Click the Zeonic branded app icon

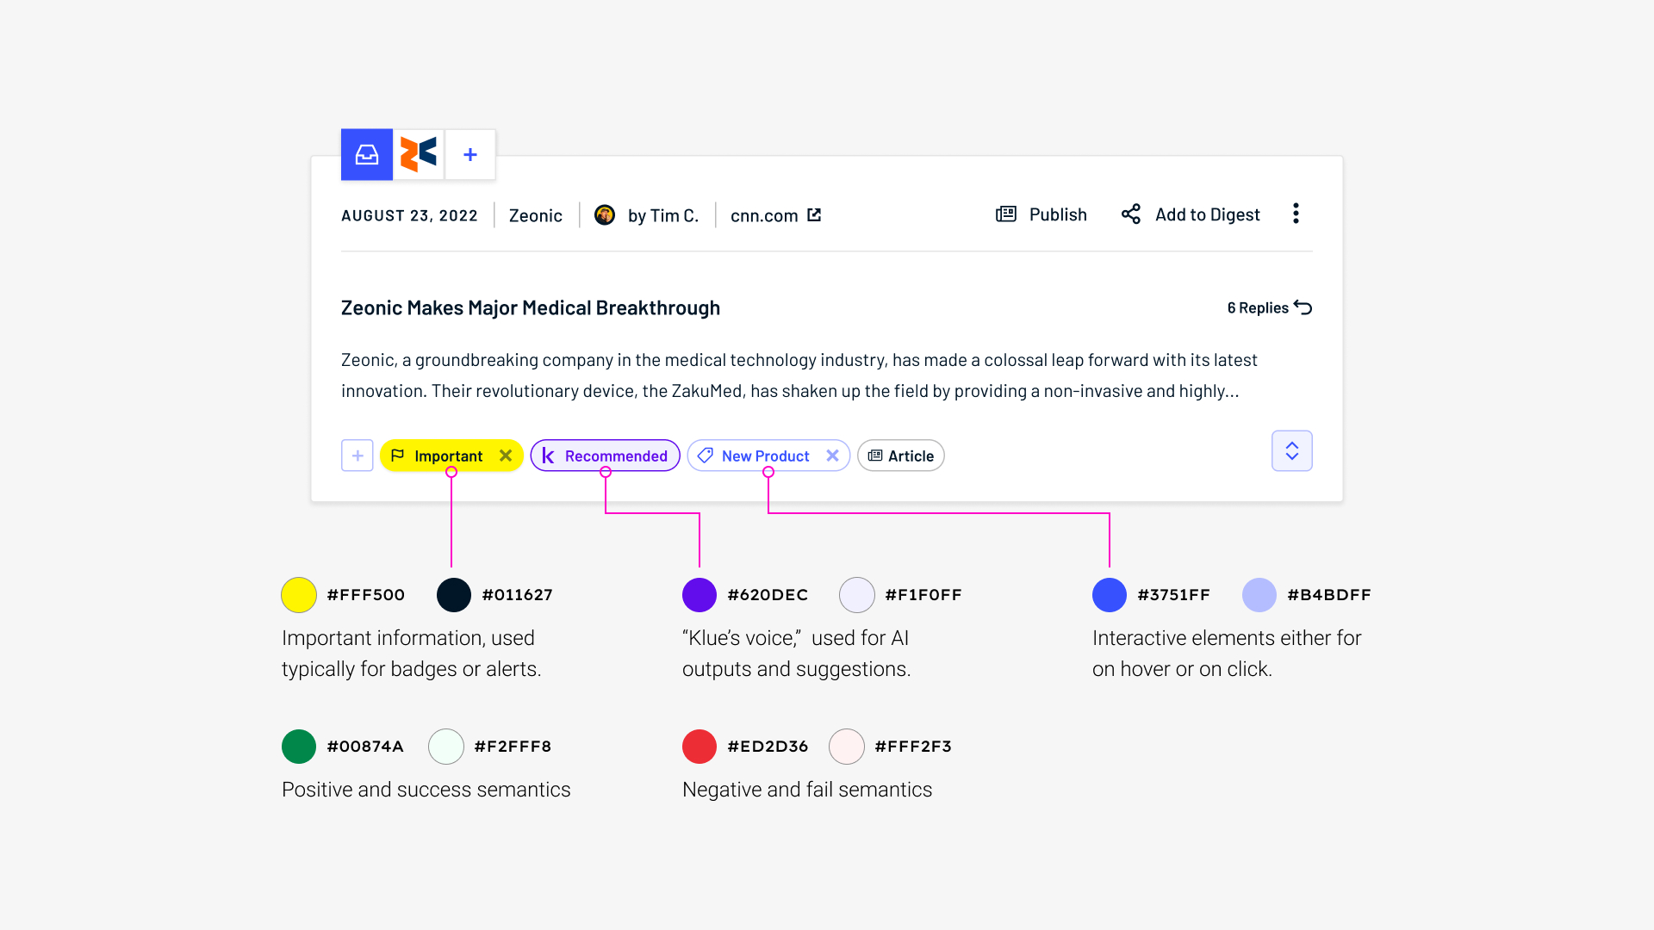point(418,153)
